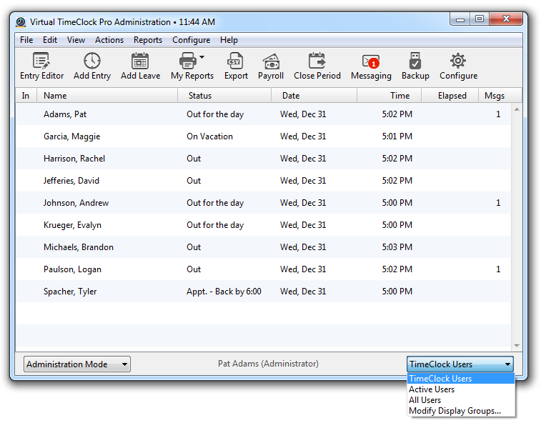Select the Garcia, Maggie row
Viewport: 541px width, 423px height.
click(263, 136)
